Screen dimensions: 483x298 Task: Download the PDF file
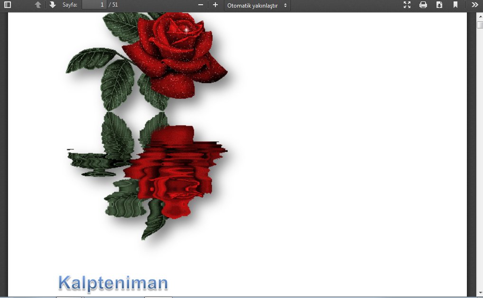click(x=439, y=5)
